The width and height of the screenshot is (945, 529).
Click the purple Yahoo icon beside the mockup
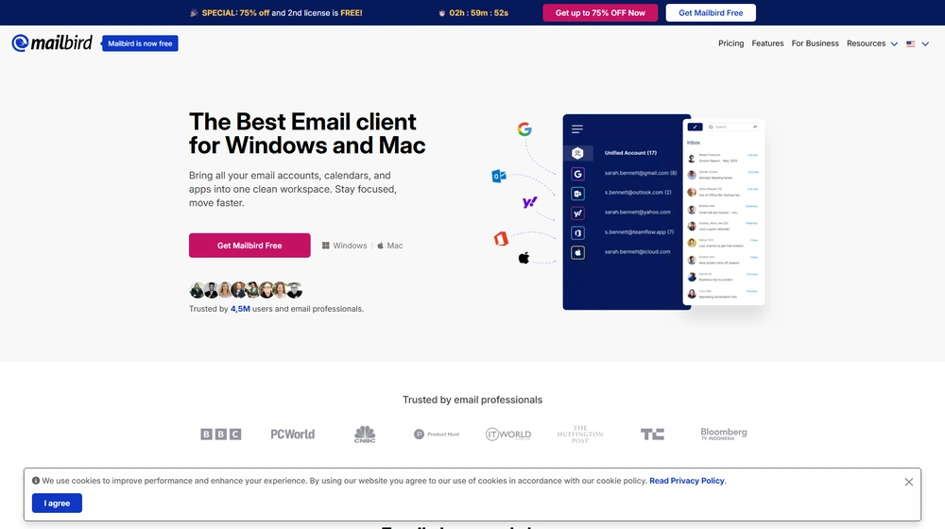click(x=530, y=202)
